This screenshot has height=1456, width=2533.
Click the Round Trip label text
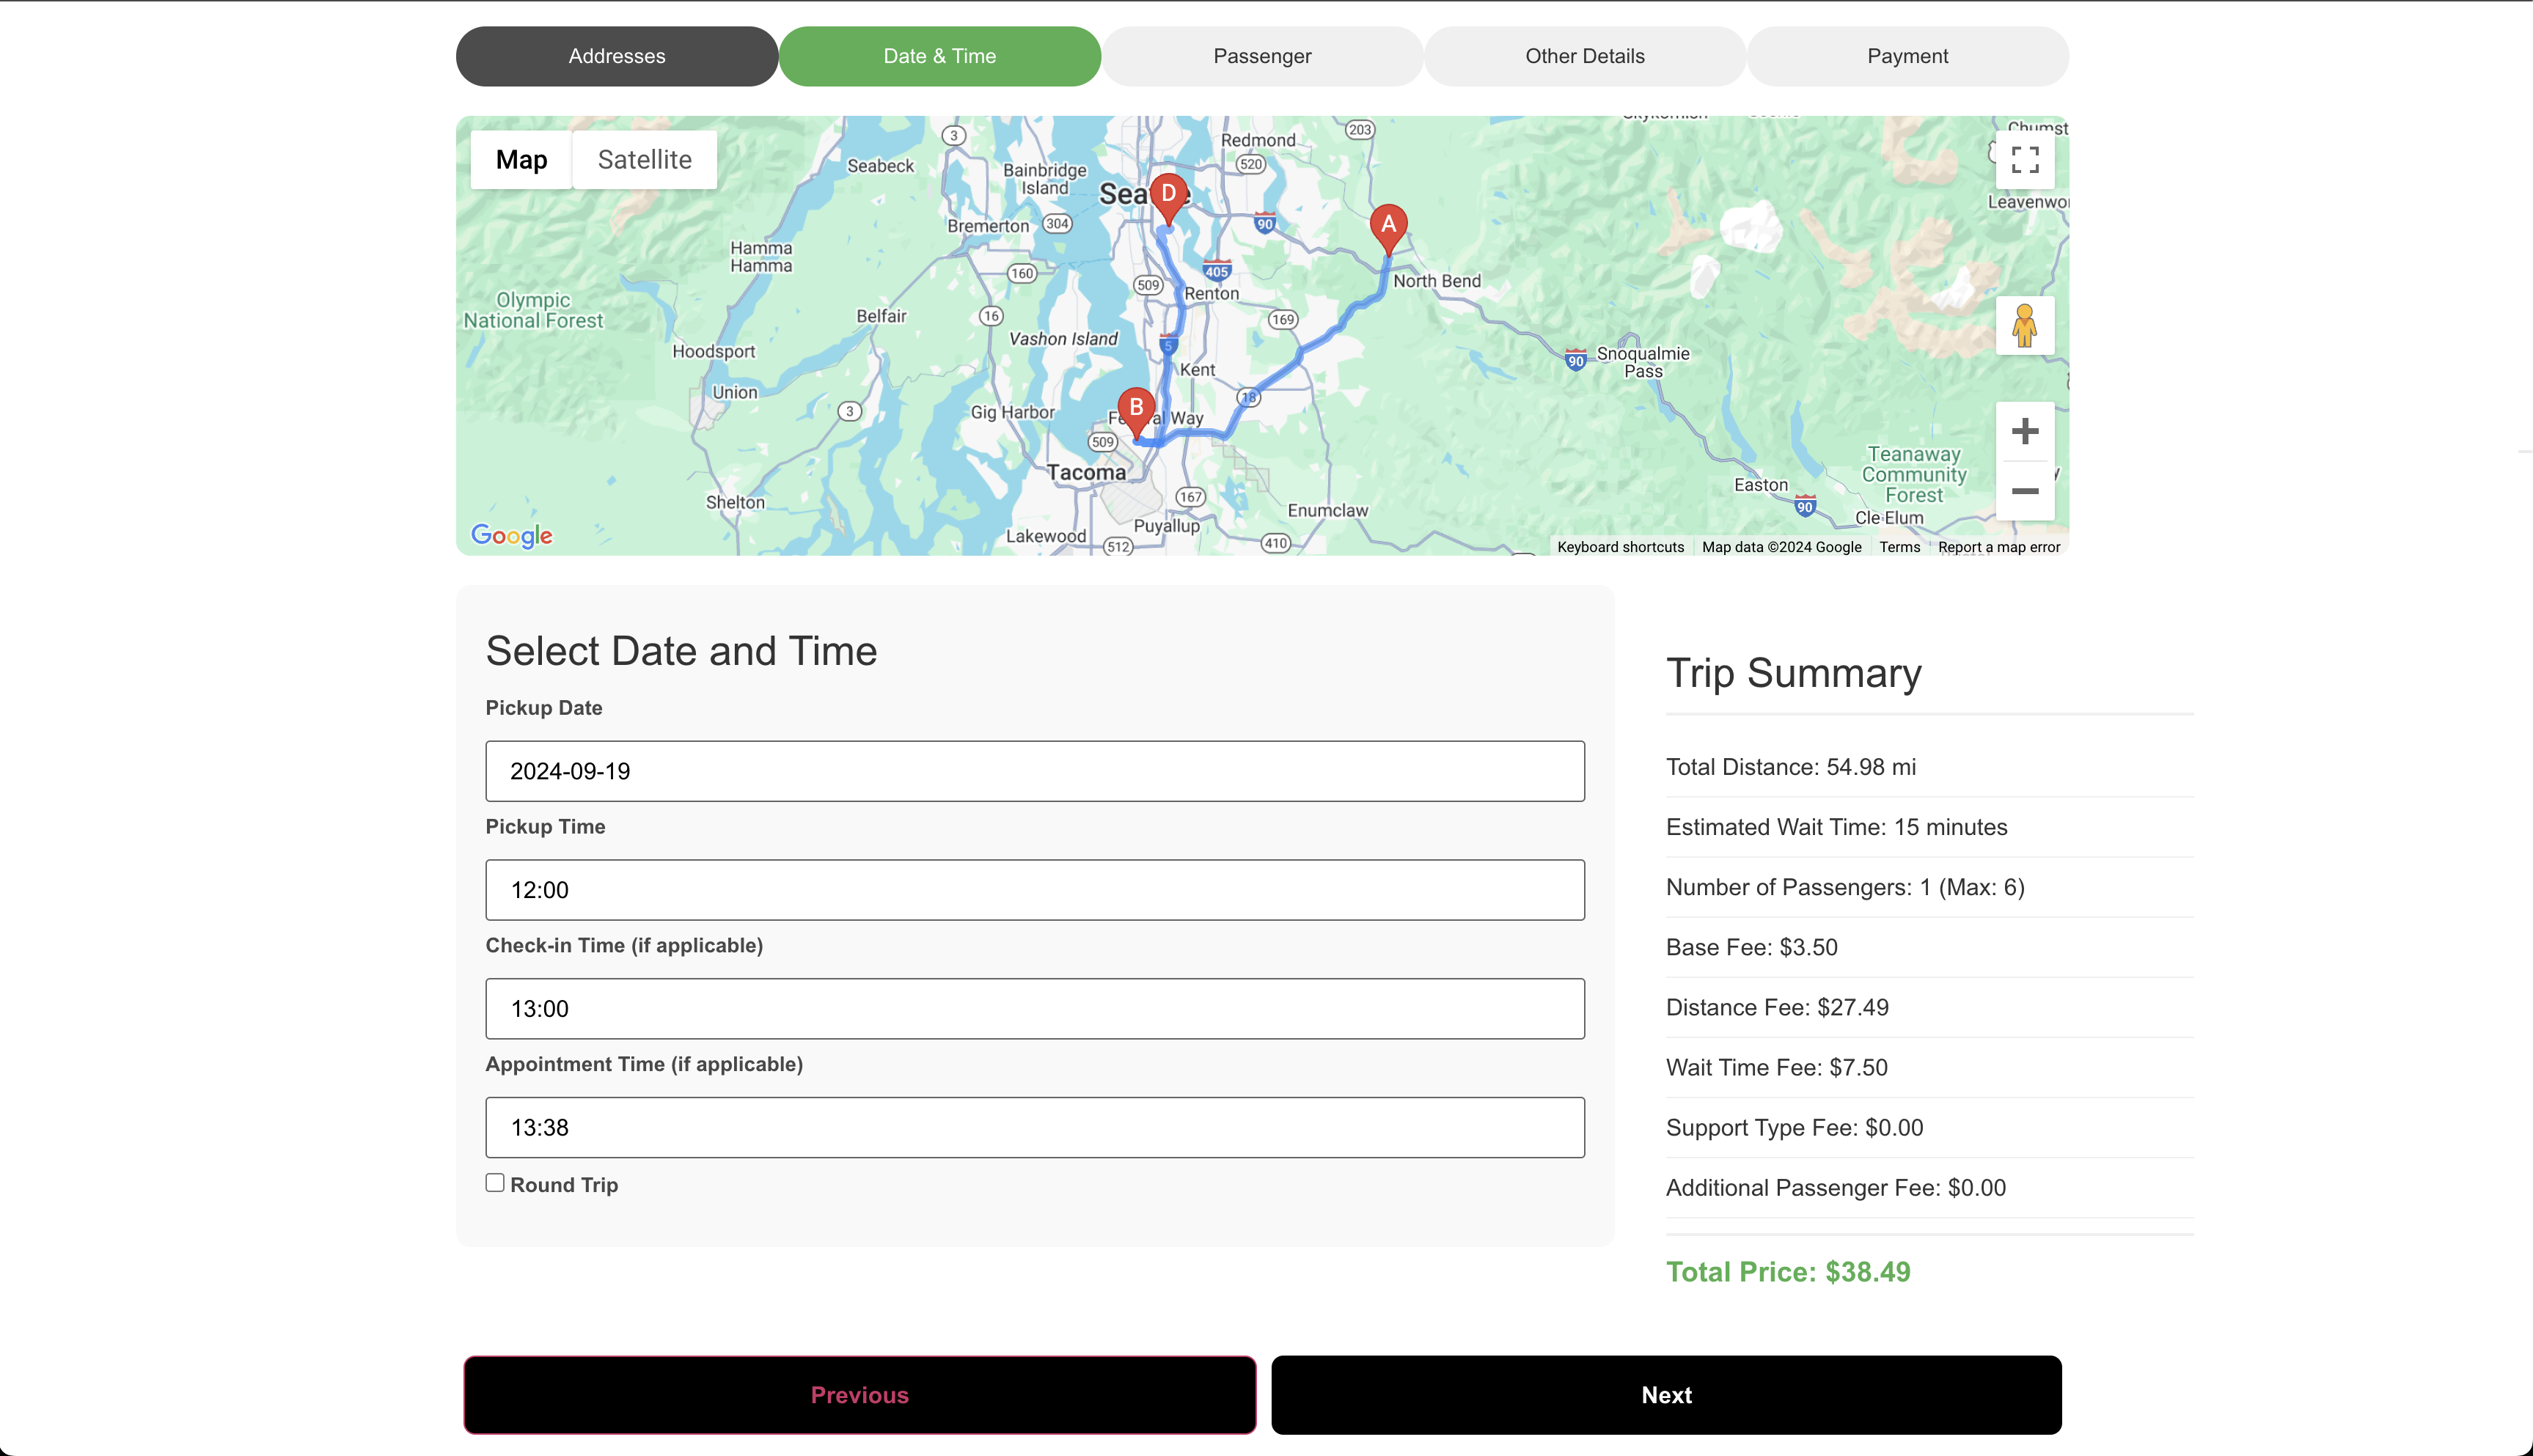(564, 1185)
